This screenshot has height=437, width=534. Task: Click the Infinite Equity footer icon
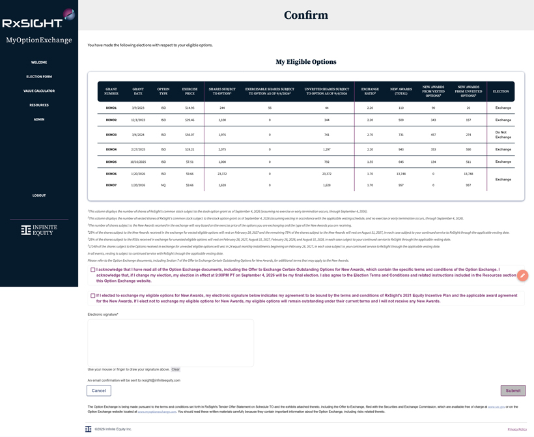coord(88,429)
